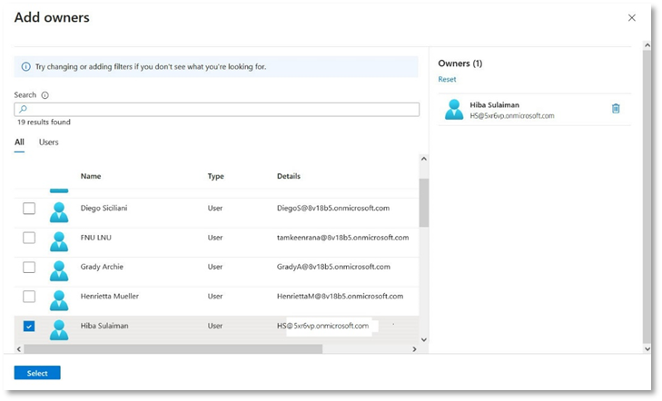Click inside the Search input field
Viewport: 662px width, 401px height.
pyautogui.click(x=218, y=110)
